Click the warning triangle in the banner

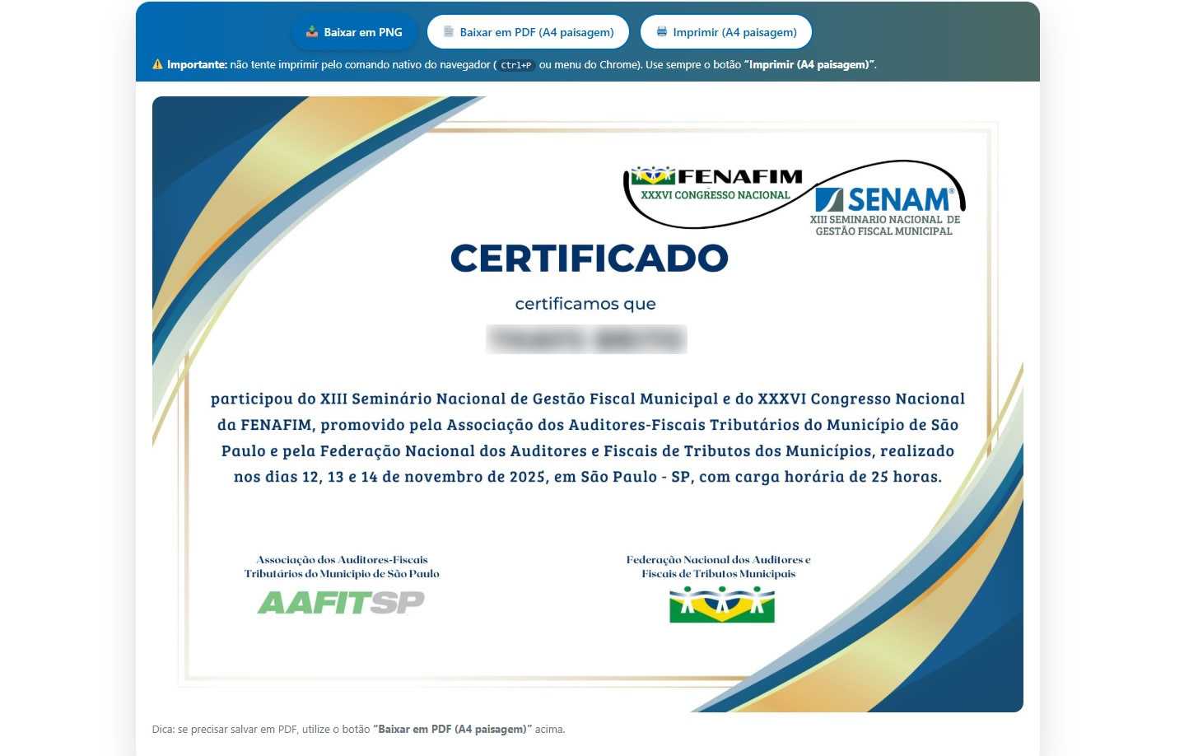[x=156, y=63]
